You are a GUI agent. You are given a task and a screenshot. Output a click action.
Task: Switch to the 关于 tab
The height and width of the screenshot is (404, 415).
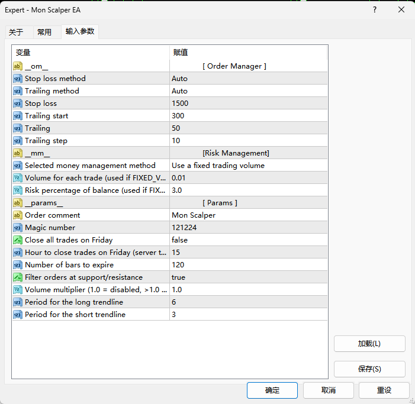pyautogui.click(x=16, y=33)
